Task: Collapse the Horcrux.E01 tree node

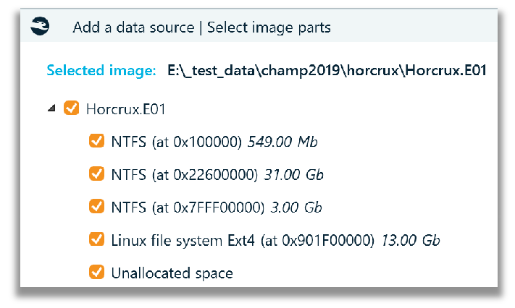Action: click(51, 108)
